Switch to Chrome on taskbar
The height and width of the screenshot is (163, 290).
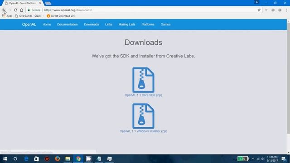point(78,159)
